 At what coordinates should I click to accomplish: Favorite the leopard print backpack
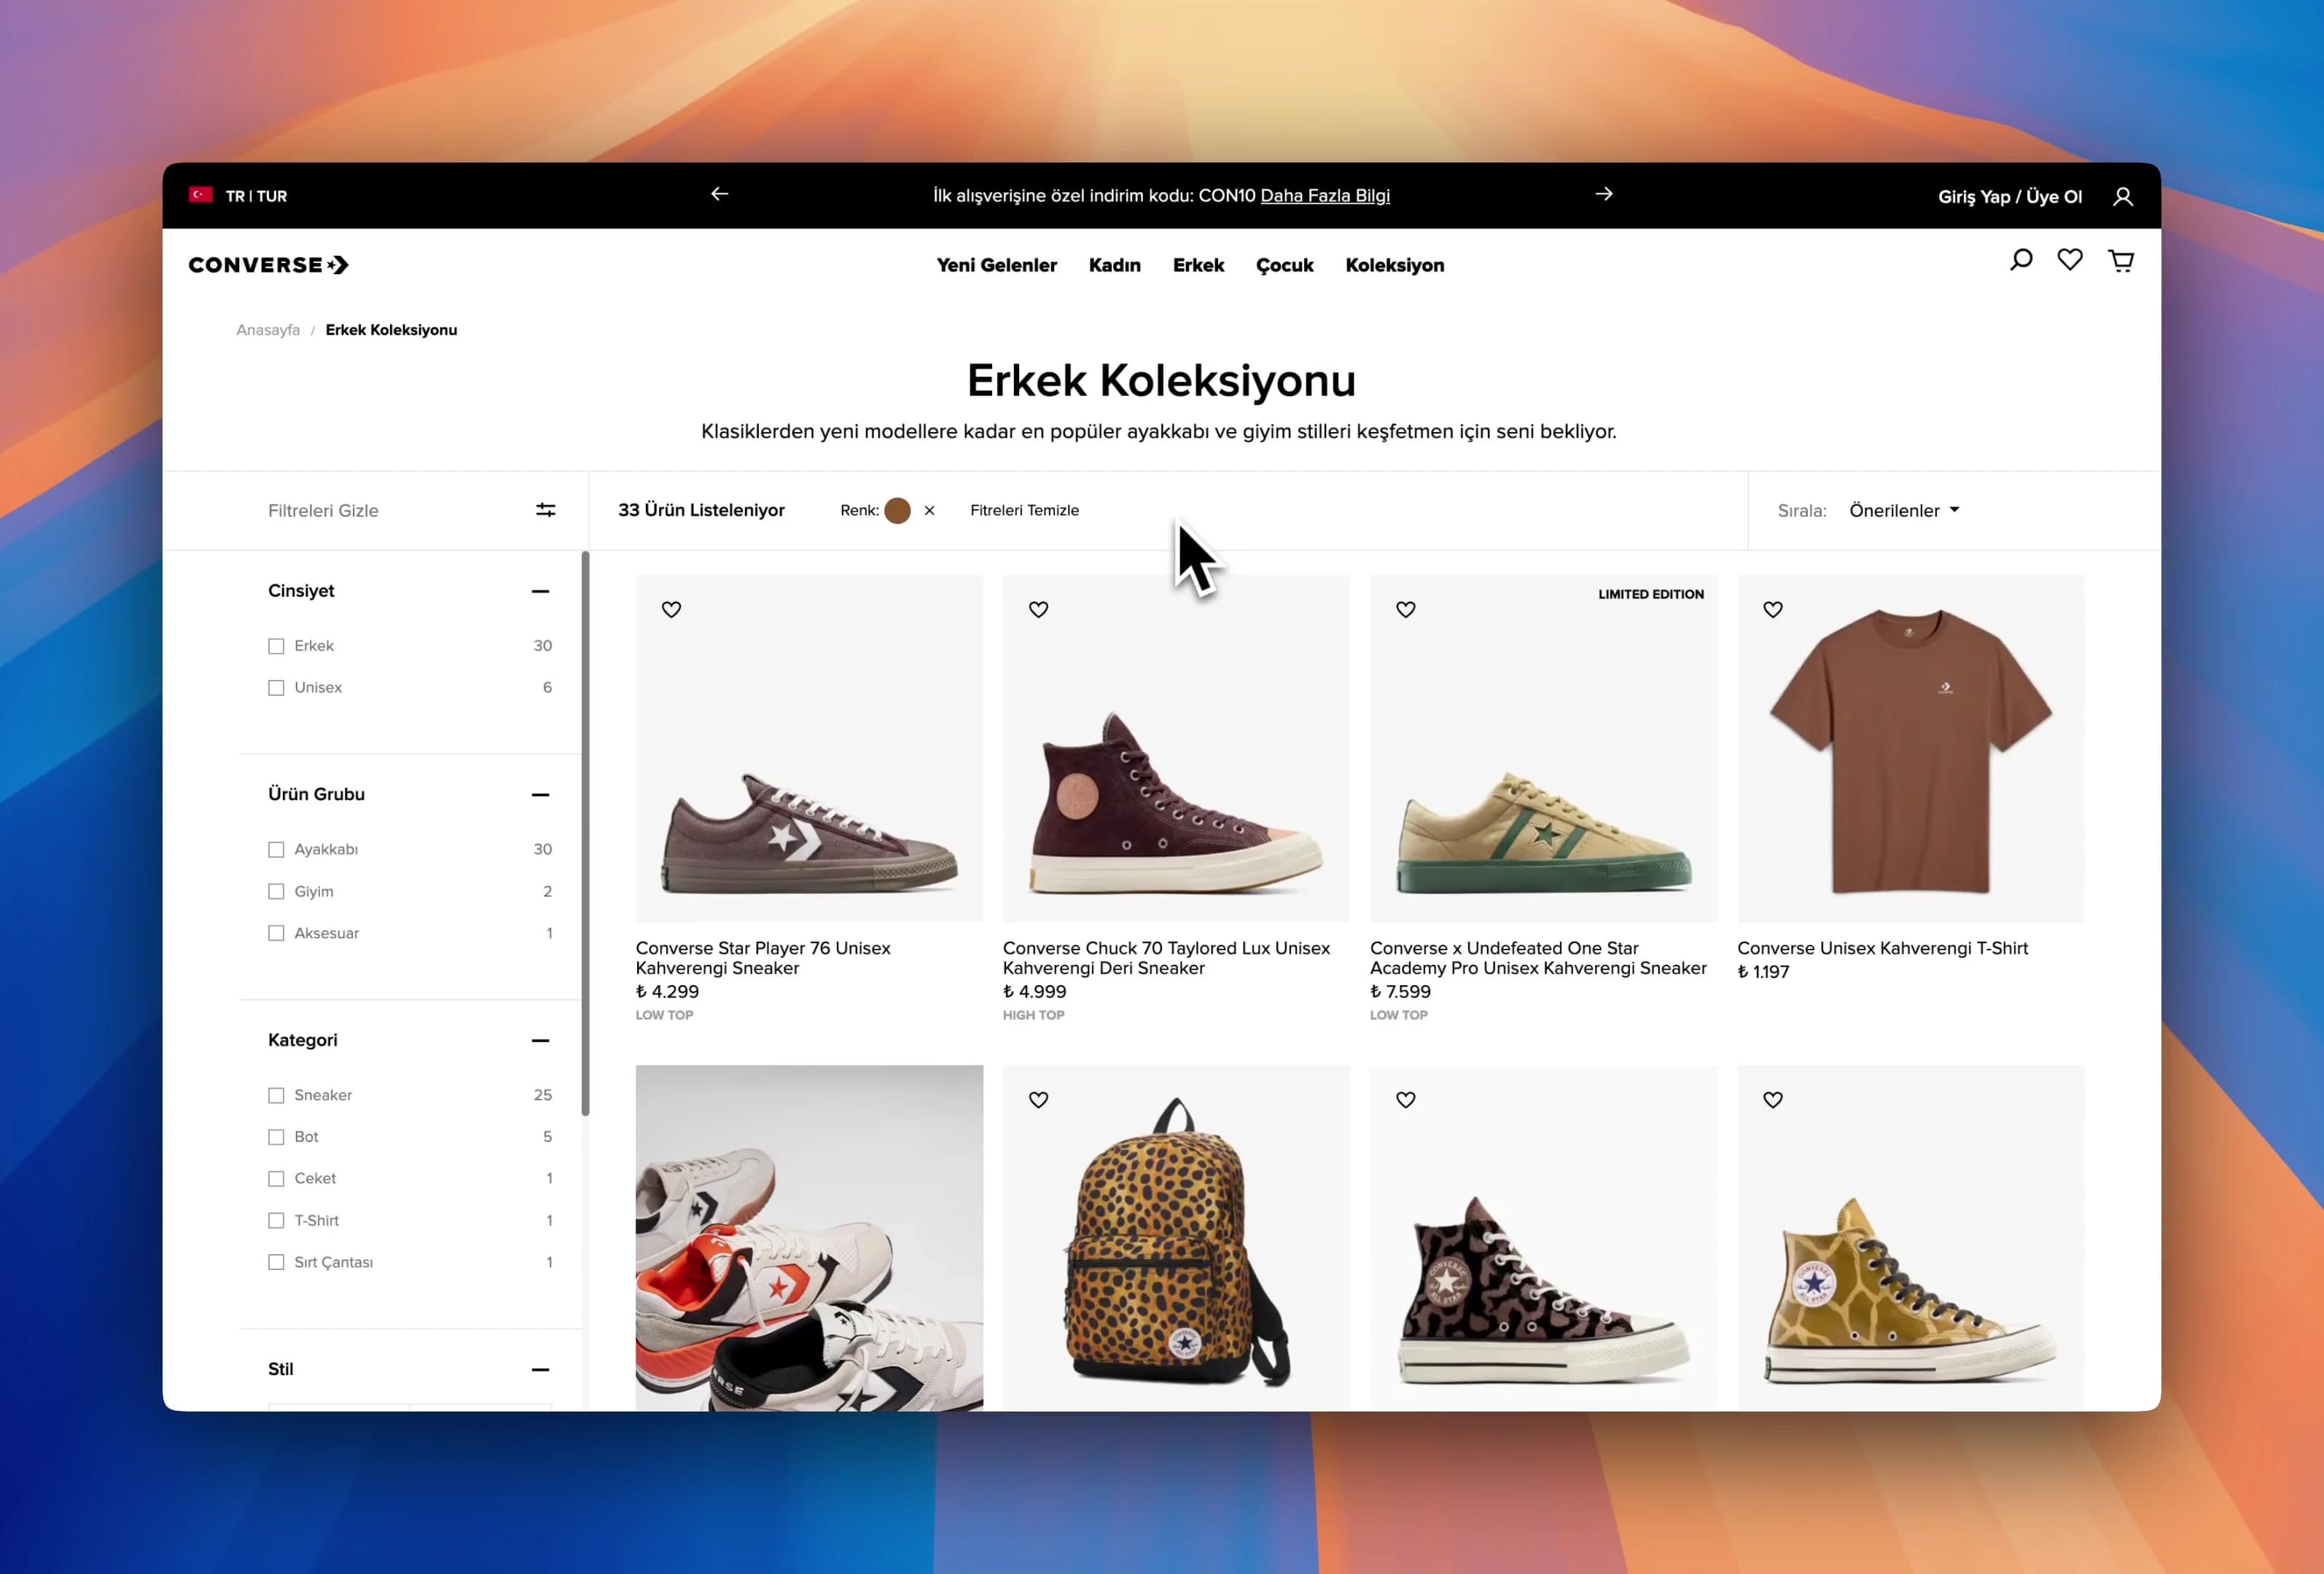click(1038, 1100)
